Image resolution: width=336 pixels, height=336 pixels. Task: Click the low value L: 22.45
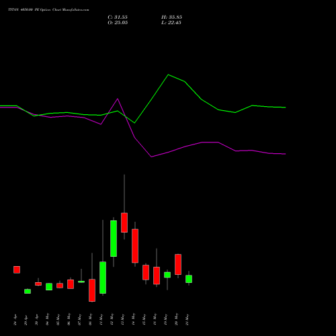171,23
